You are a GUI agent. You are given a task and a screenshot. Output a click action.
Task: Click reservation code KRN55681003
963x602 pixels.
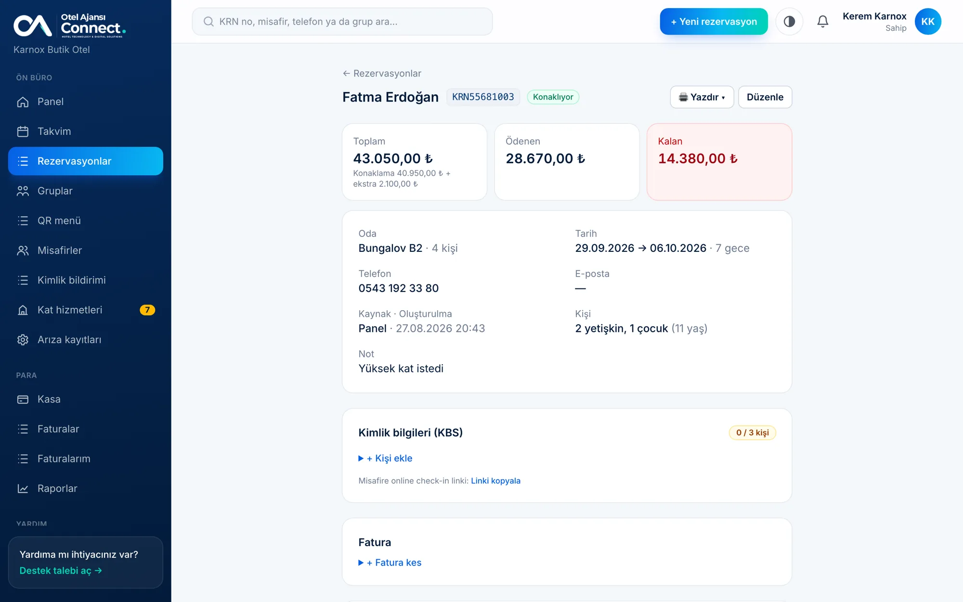click(x=483, y=97)
